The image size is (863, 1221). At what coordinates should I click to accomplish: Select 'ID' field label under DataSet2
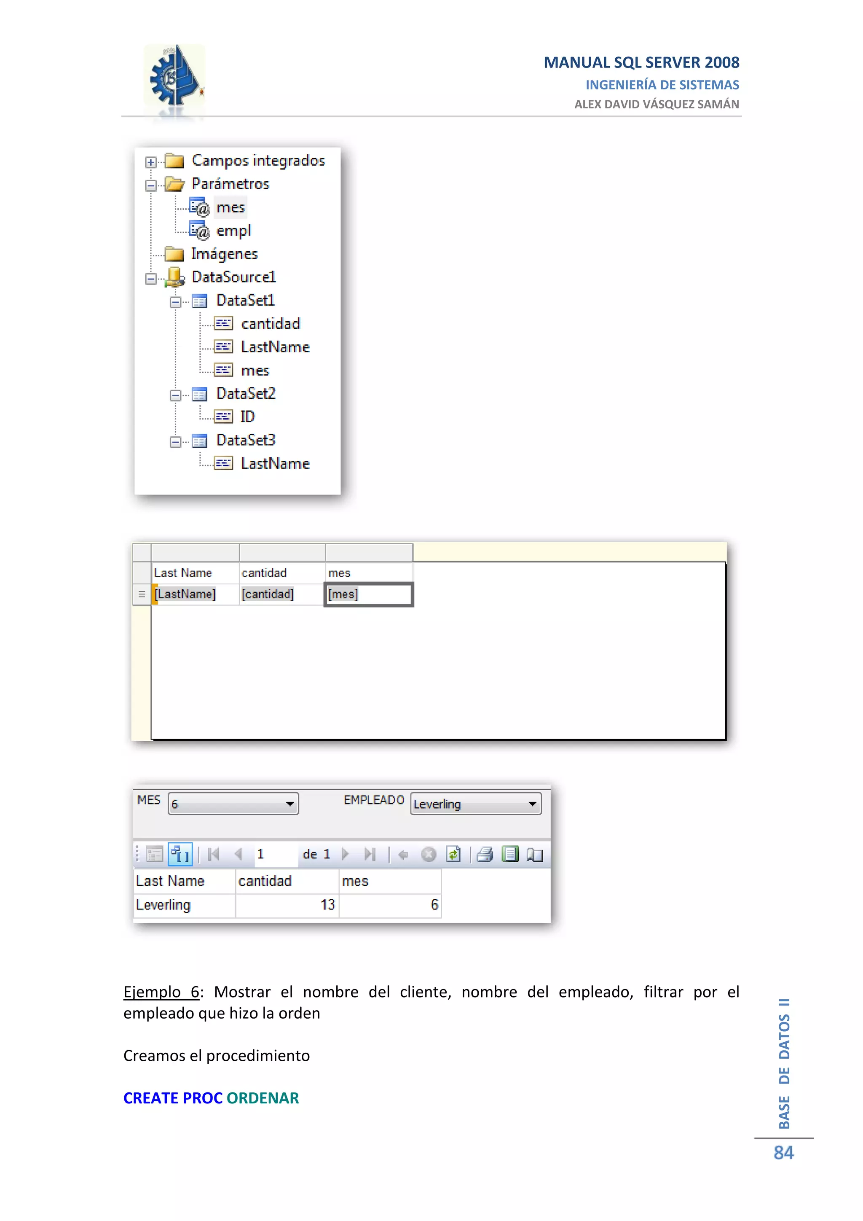[248, 417]
